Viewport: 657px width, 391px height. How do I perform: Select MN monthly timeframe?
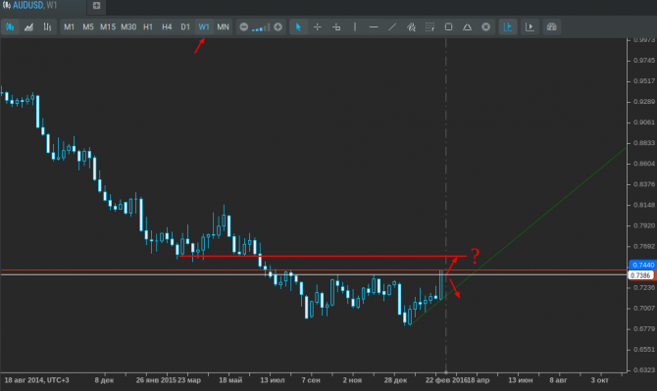pyautogui.click(x=223, y=27)
